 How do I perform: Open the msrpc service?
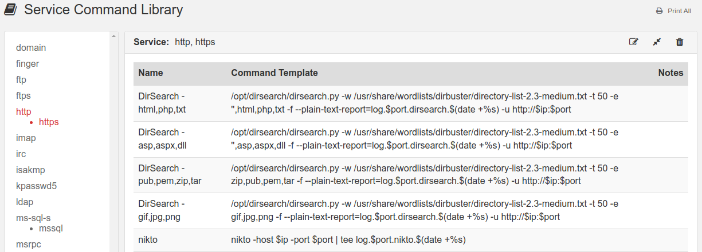point(29,245)
